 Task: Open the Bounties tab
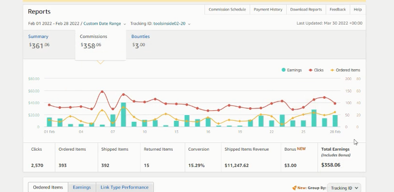tap(140, 37)
